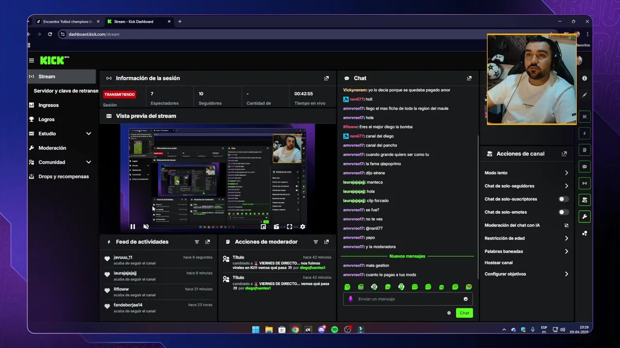Viewport: 620px width, 348px height.
Task: Click javuuu_11 in the activity feed
Action: pos(123,258)
